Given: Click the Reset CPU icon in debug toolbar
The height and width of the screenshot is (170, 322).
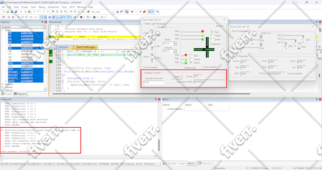Looking at the screenshot, I should 3,17.
